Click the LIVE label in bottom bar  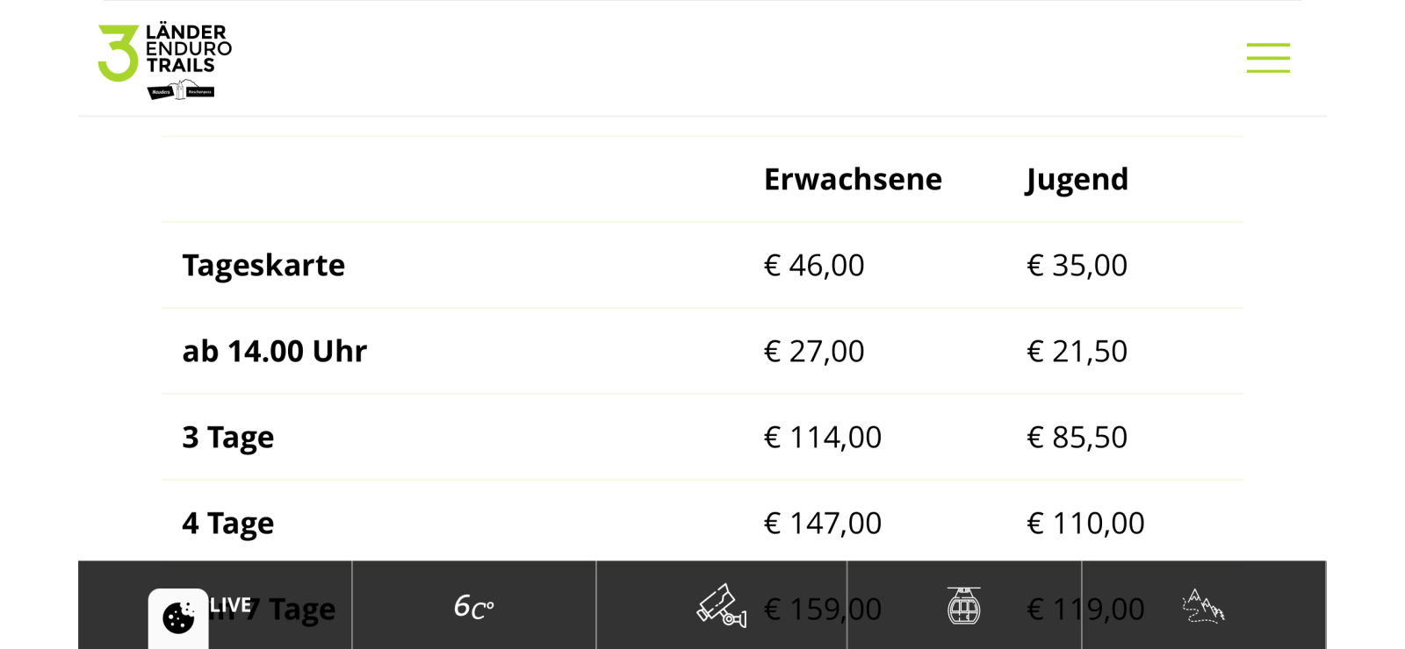point(230,605)
